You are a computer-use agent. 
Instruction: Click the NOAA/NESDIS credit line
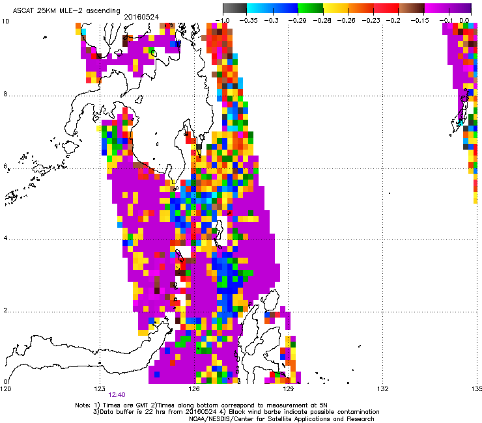click(281, 419)
